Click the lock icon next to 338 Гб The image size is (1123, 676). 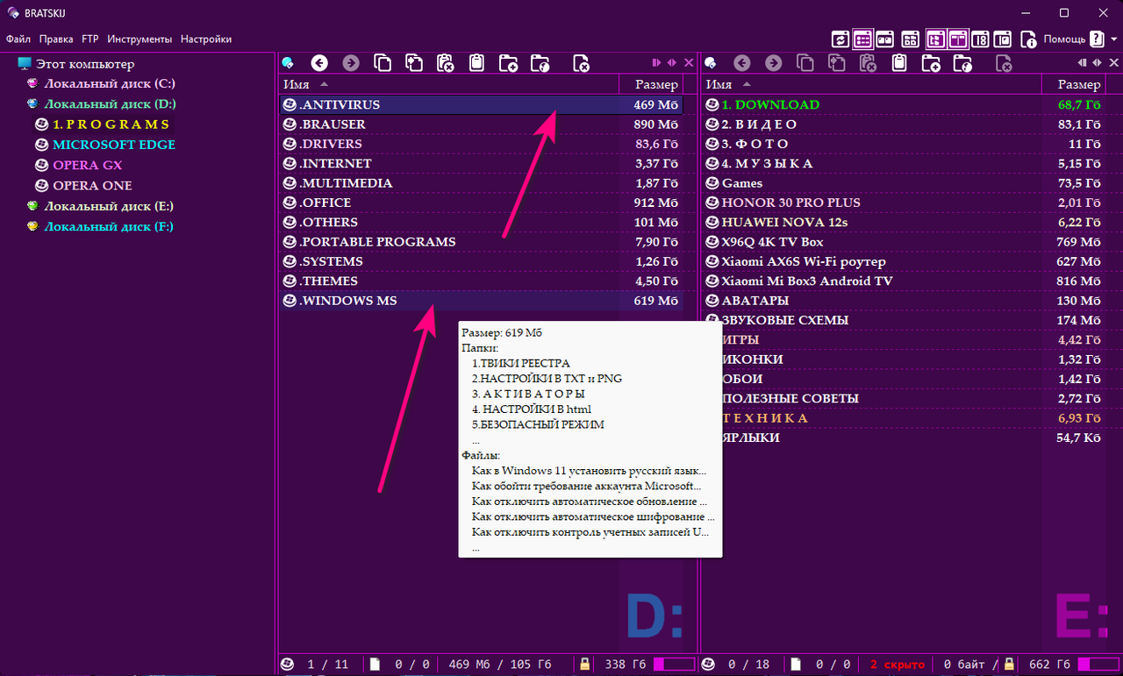[584, 665]
